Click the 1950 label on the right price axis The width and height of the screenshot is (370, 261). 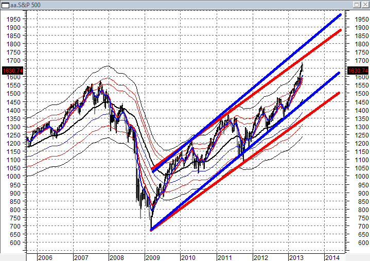362,20
